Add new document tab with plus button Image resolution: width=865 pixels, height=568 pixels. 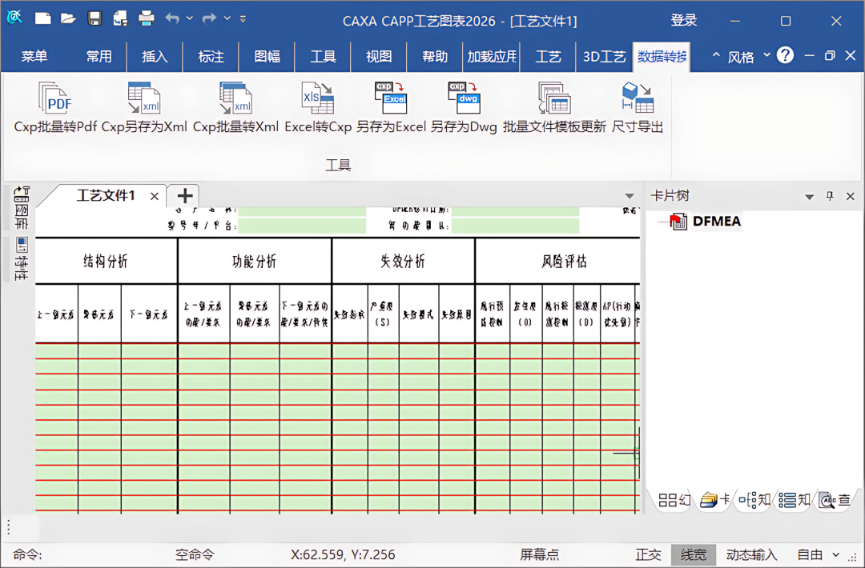coord(185,195)
